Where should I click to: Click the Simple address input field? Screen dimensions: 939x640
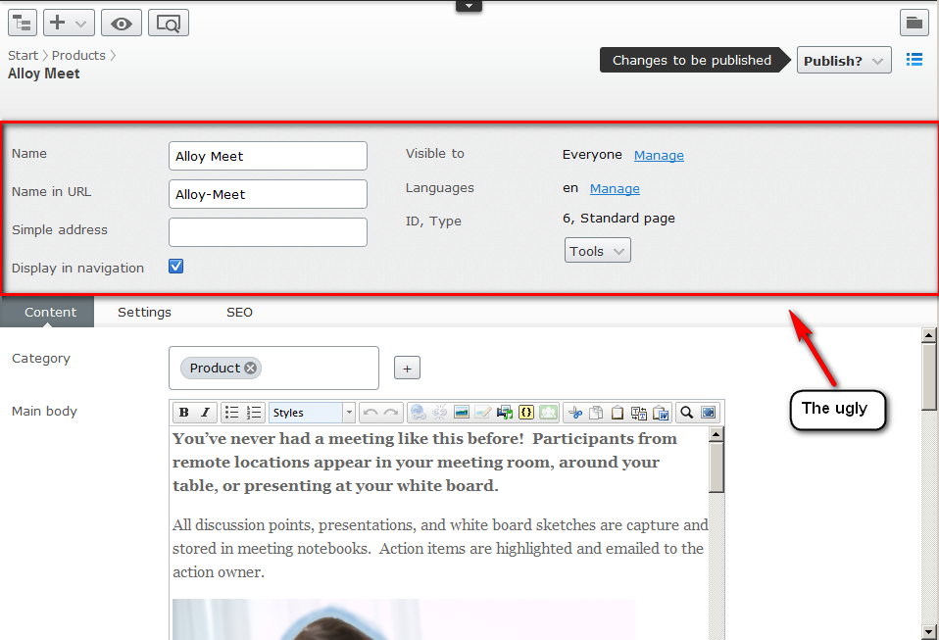[x=268, y=232]
